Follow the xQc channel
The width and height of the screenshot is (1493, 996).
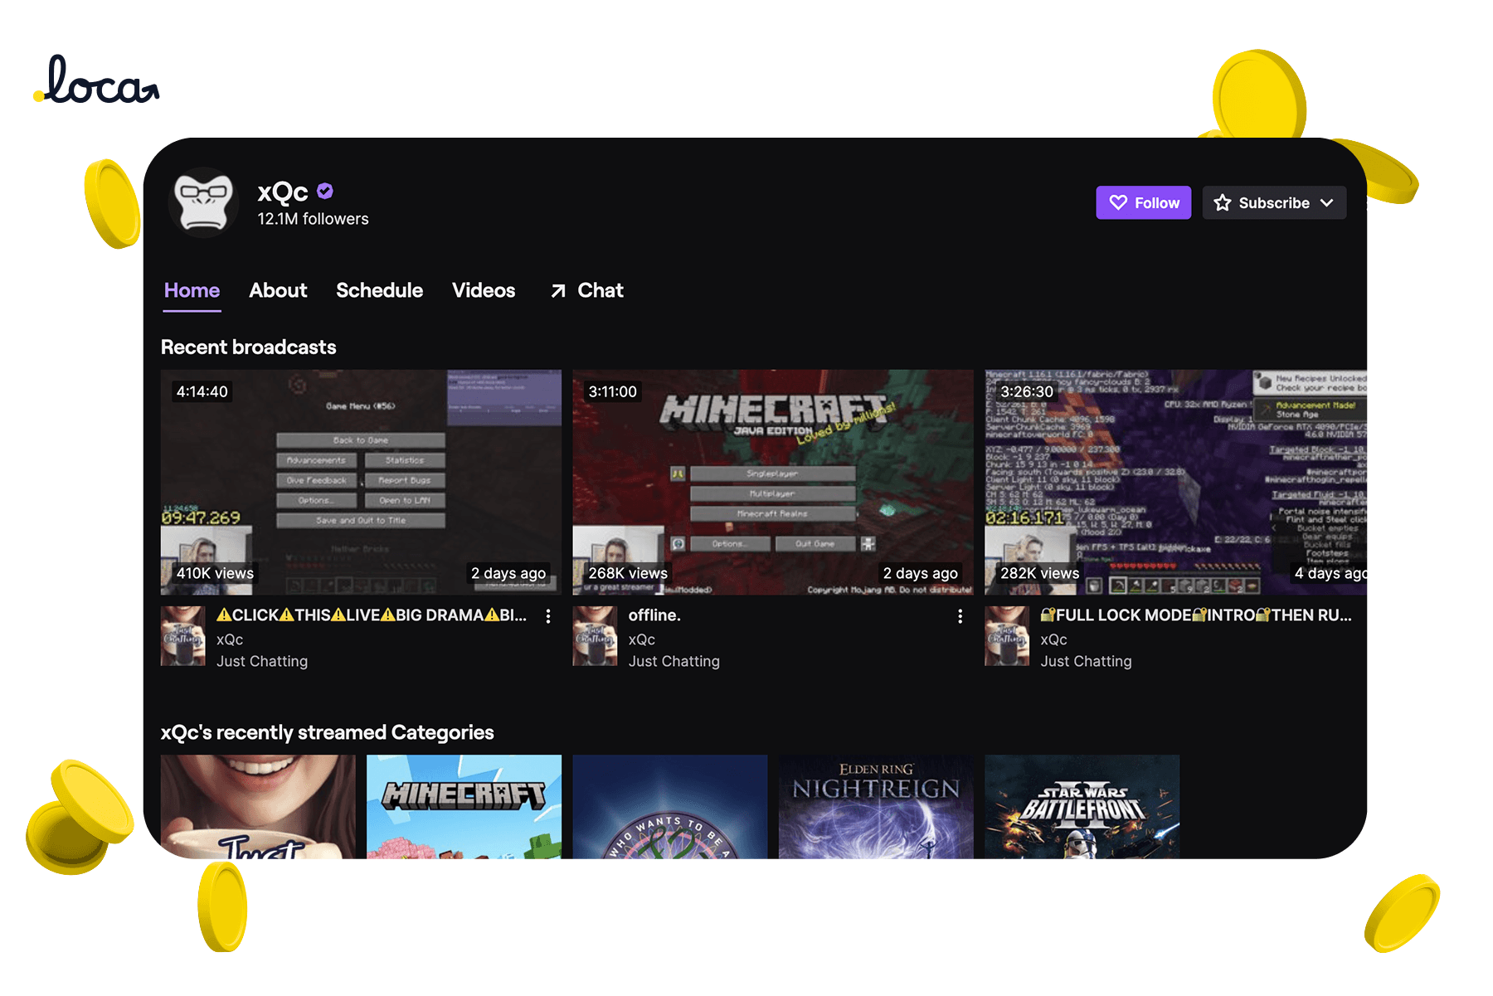[1143, 202]
